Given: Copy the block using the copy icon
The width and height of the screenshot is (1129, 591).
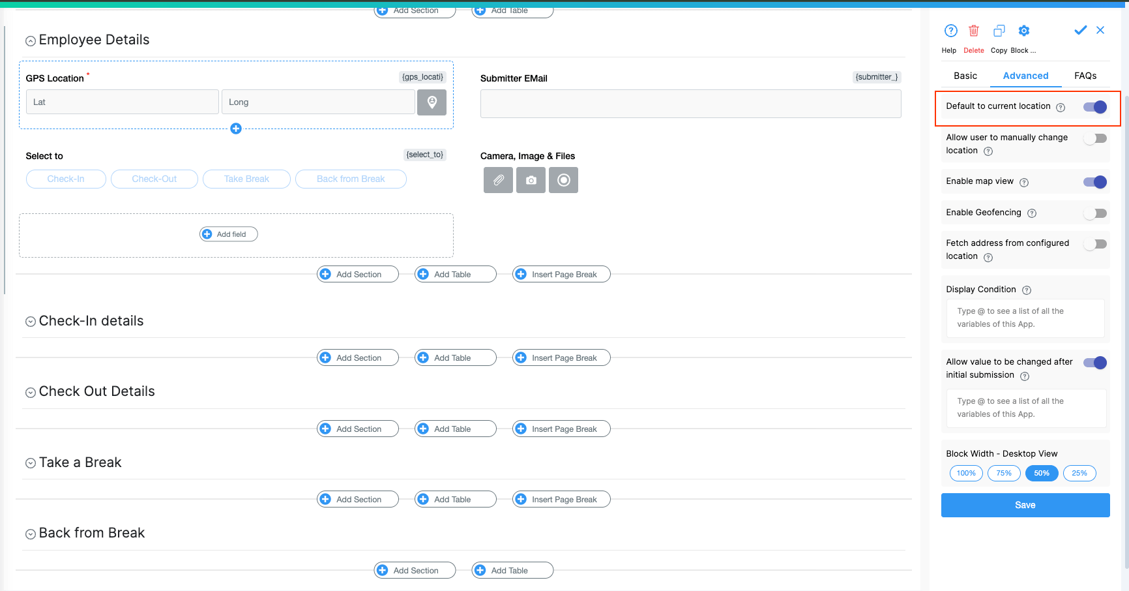Looking at the screenshot, I should (x=999, y=30).
